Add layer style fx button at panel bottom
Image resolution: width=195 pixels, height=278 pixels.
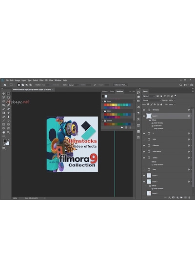pyautogui.click(x=169, y=198)
